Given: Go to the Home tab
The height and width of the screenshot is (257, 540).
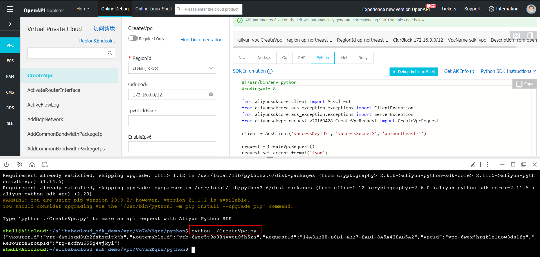Looking at the screenshot, I should [83, 9].
